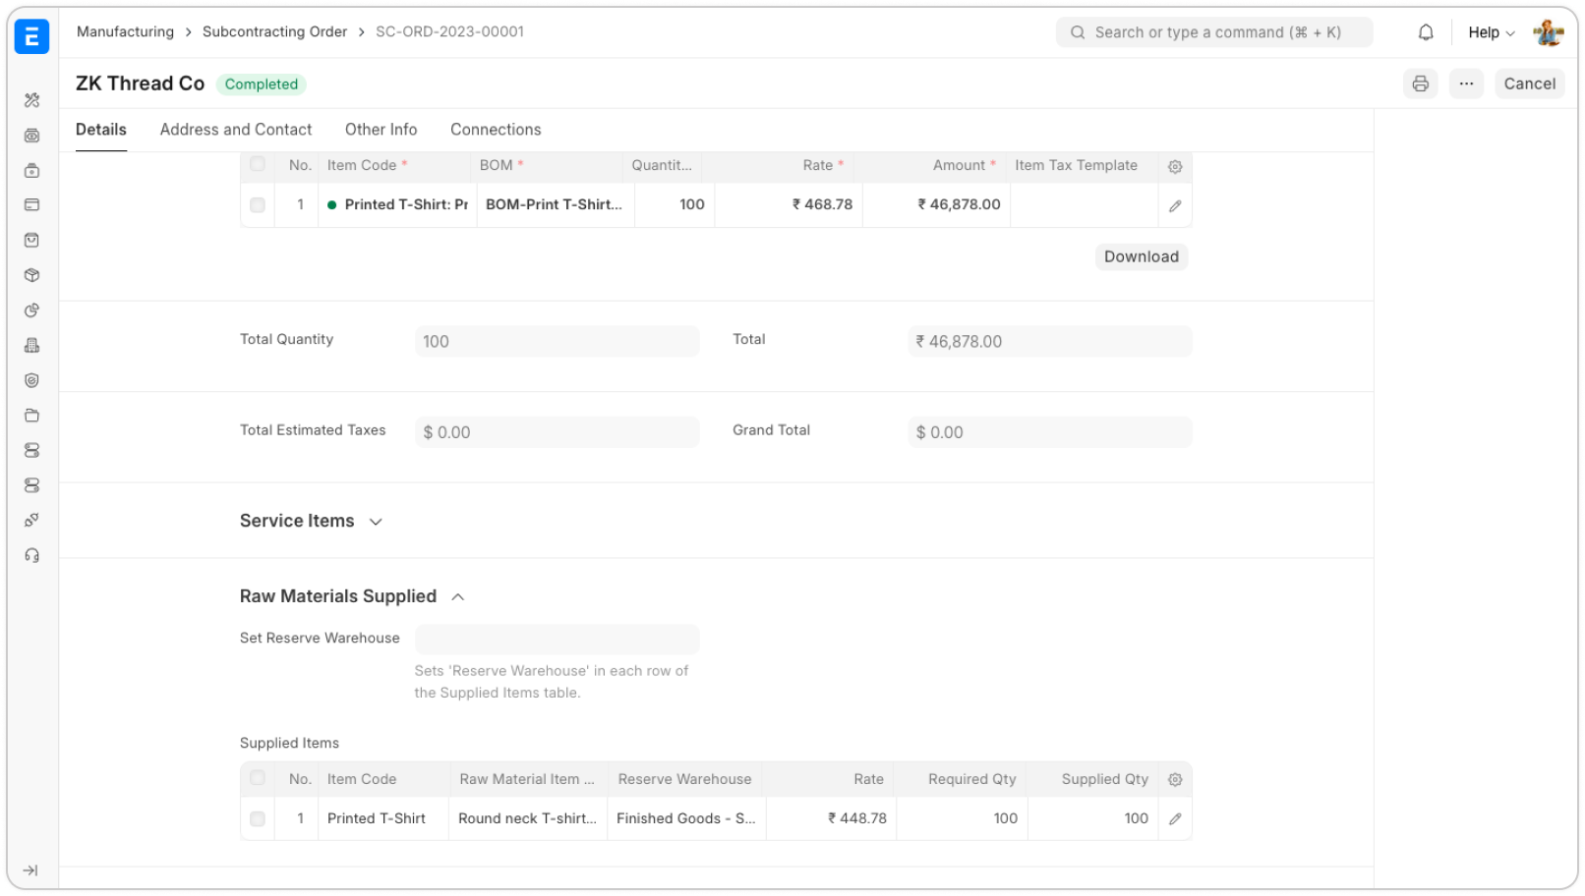Open the tools wrench sidebar icon
The width and height of the screenshot is (1585, 896).
point(31,100)
